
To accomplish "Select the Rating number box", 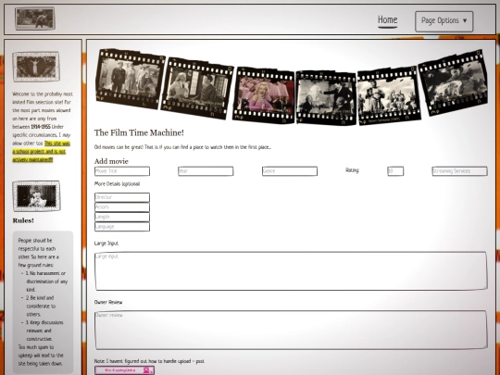I will [x=395, y=171].
